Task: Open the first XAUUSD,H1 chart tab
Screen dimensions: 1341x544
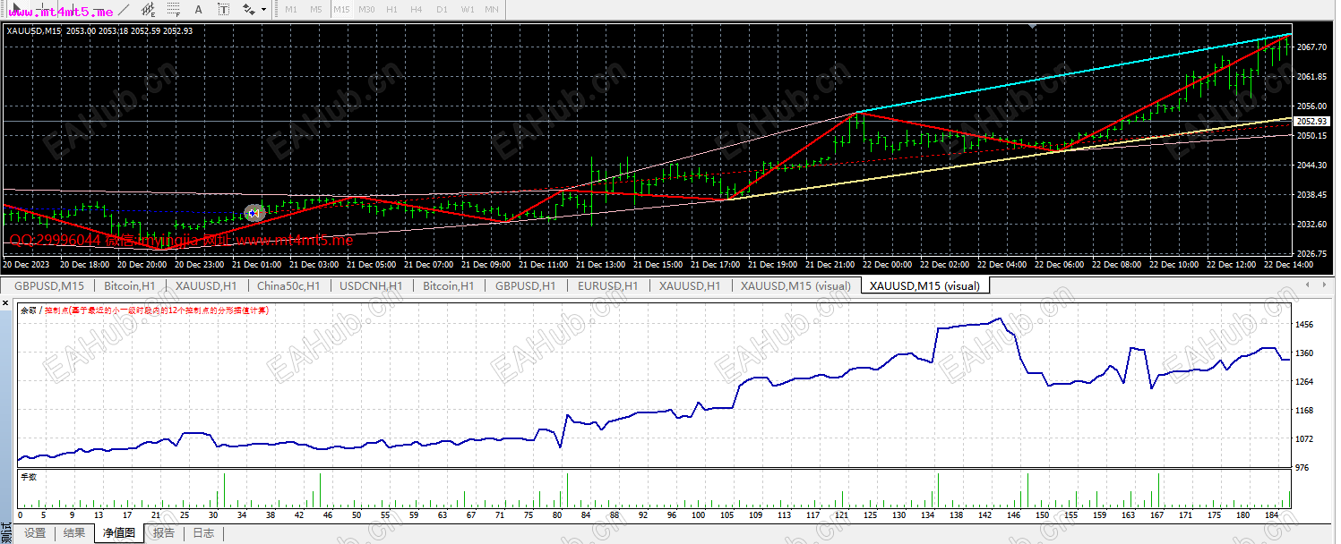Action: pyautogui.click(x=205, y=285)
